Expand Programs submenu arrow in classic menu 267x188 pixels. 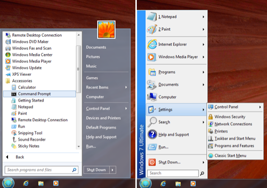pos(204,72)
